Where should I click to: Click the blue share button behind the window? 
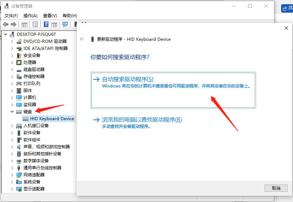[x=287, y=8]
